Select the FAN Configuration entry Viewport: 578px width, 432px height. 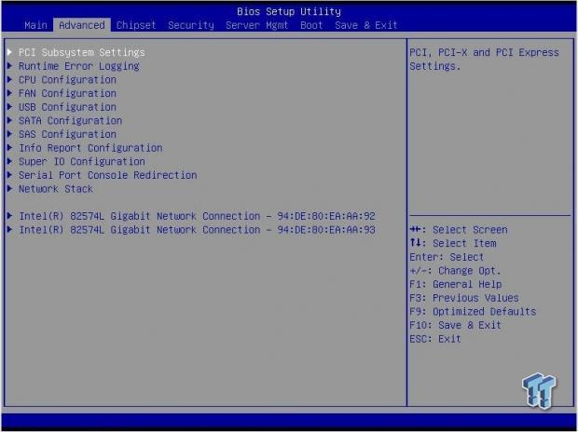(67, 93)
